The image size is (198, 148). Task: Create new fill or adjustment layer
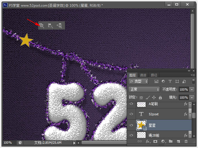point(163,141)
